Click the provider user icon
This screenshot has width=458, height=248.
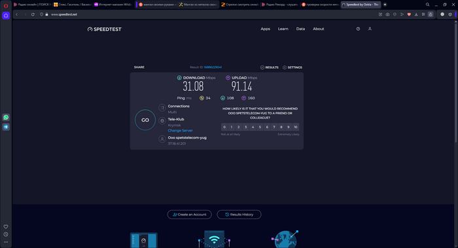pos(162,139)
